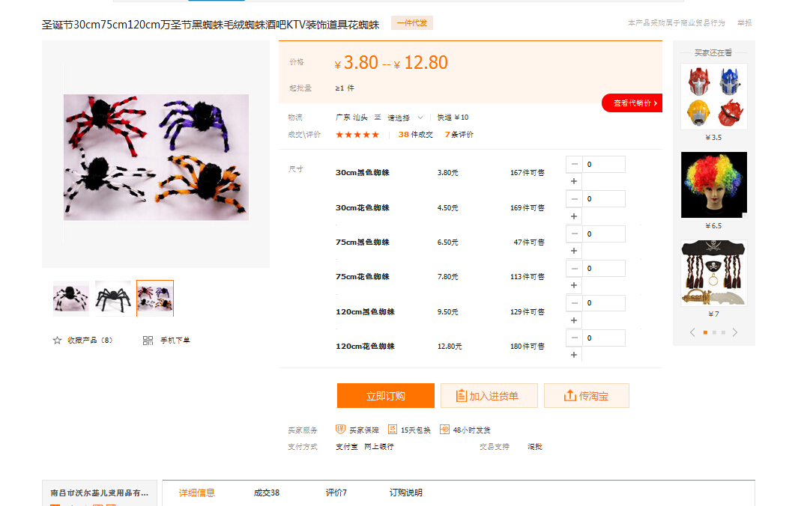801x506 pixels.
Task: Select the first black spider thumbnail
Action: (71, 299)
